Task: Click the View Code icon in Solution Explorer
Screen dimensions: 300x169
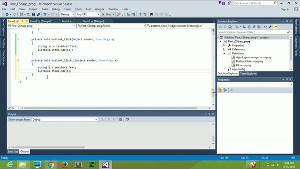Action: 265,27
